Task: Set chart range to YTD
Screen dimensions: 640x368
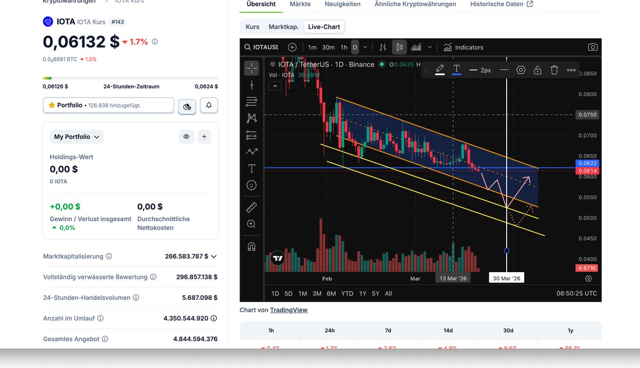Action: point(347,293)
